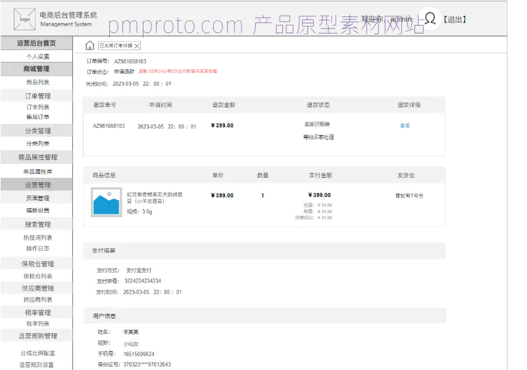Go to 商品列表 in the sidebar
Screen dimensions: 527x370
pyautogui.click(x=38, y=82)
